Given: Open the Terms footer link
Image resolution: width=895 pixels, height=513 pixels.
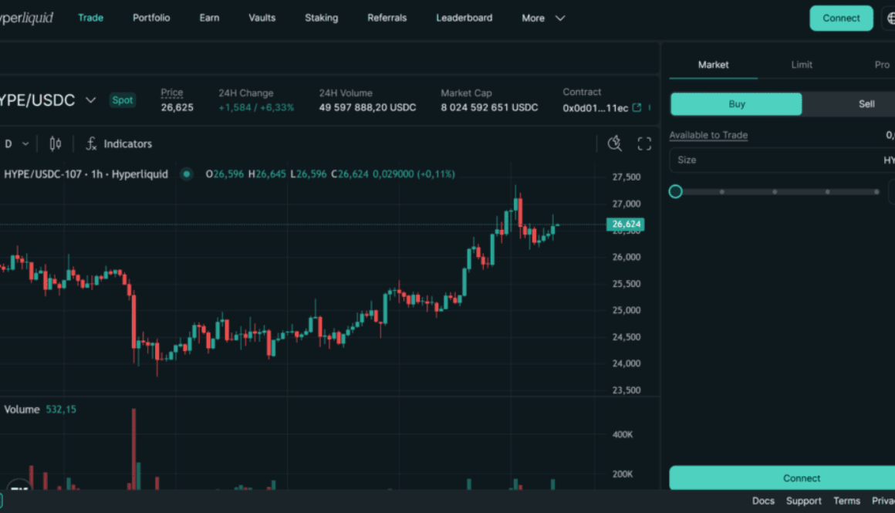Looking at the screenshot, I should (846, 501).
